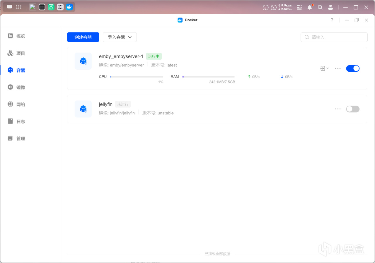
Task: Click the 版本号: unstable text
Action: (158, 113)
